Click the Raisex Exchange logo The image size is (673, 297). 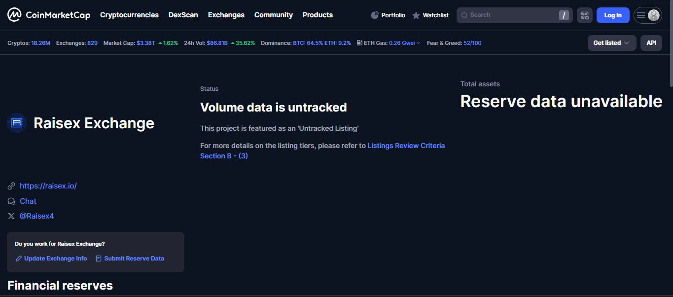[17, 123]
